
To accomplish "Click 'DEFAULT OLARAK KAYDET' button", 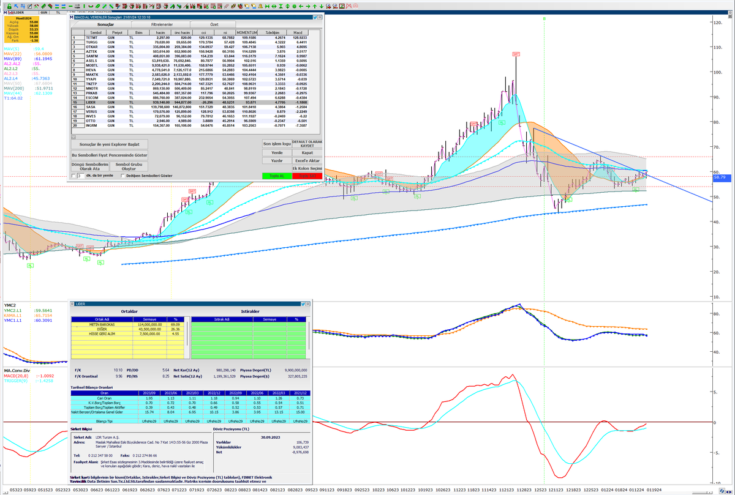I will coord(307,144).
